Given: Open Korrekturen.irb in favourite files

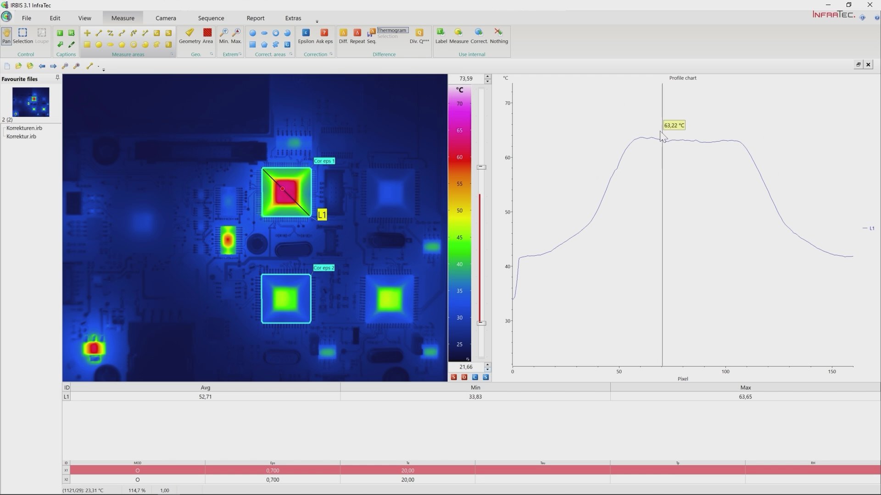Looking at the screenshot, I should click(x=24, y=128).
